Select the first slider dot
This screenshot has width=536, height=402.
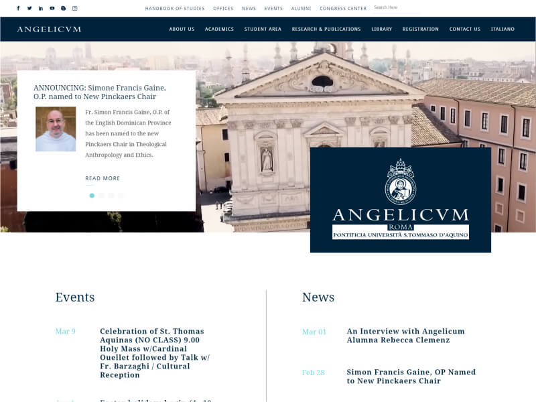tap(92, 196)
